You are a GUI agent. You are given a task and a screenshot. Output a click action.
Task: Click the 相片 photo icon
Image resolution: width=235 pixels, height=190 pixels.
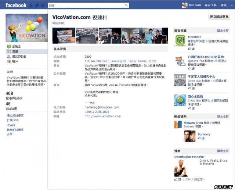tap(9, 61)
